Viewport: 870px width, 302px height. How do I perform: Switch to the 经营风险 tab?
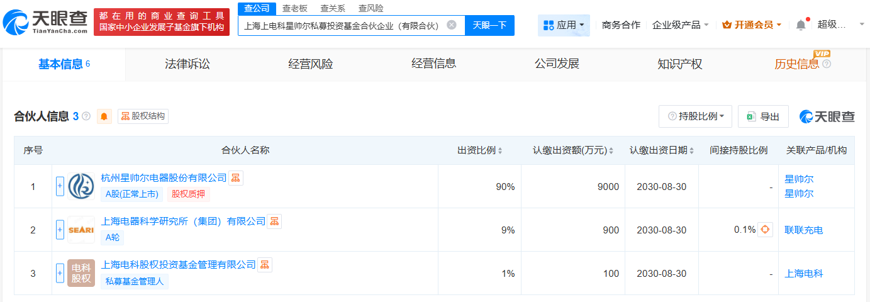point(310,64)
